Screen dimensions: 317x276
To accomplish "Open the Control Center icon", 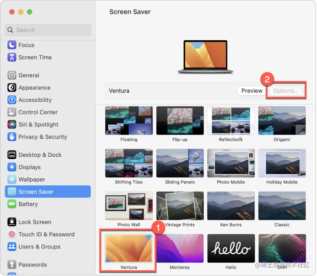I will (12, 112).
